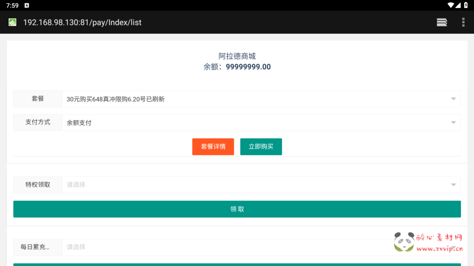Open the 支付方式 payment method dropdown
Image resolution: width=474 pixels, height=266 pixels.
[453, 122]
